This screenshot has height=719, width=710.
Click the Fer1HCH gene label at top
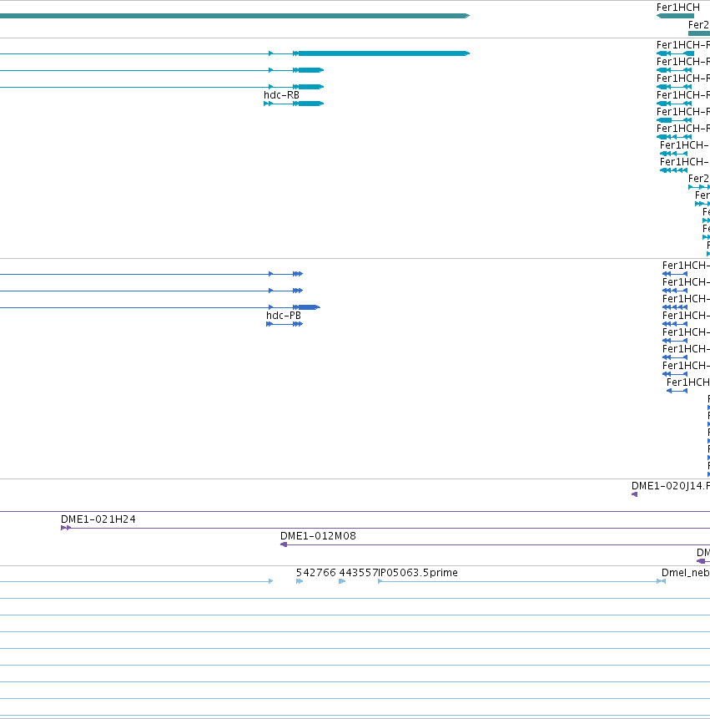tap(678, 8)
